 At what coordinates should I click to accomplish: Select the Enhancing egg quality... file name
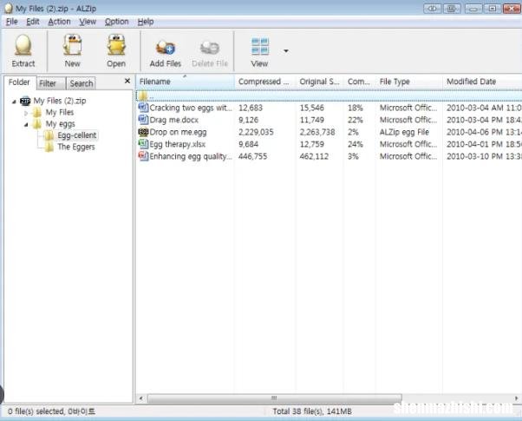(x=191, y=156)
